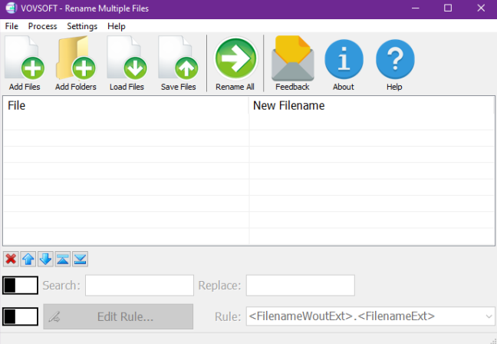
Task: Minimize the Rename Multiple Files window
Action: [x=415, y=8]
